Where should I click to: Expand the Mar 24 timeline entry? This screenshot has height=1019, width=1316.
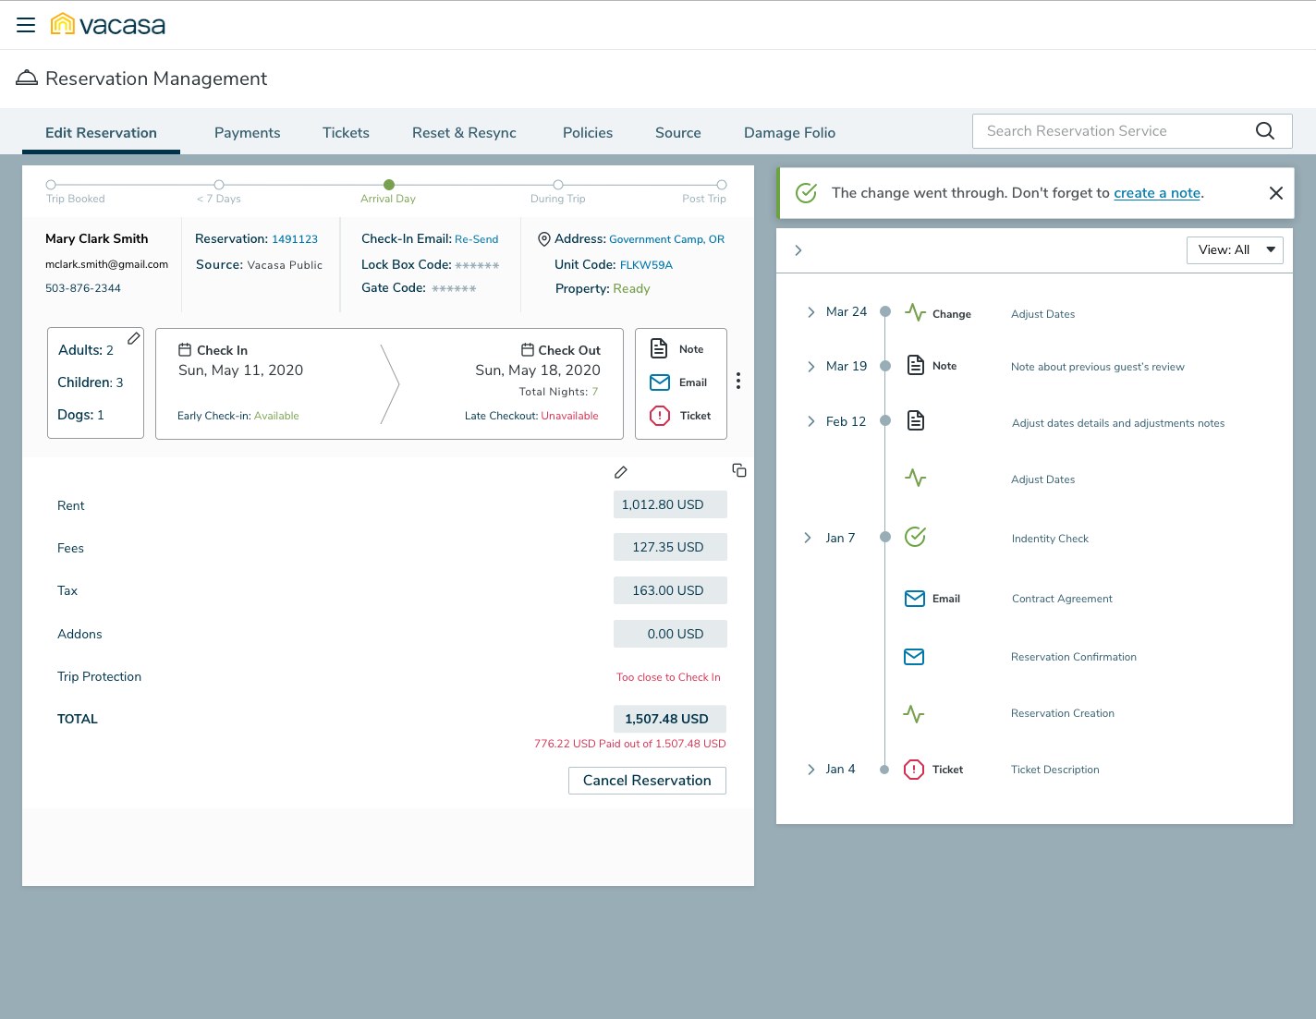810,312
